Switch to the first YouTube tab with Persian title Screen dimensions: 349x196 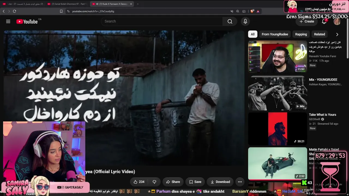click(x=23, y=4)
